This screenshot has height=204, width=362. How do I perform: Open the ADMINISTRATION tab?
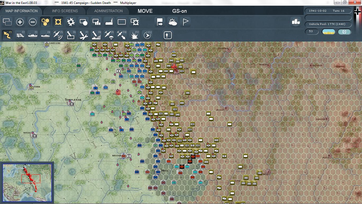click(108, 11)
